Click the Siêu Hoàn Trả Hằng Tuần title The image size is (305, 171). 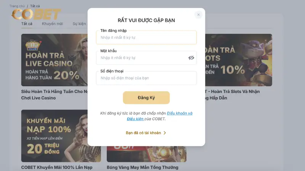point(55,95)
